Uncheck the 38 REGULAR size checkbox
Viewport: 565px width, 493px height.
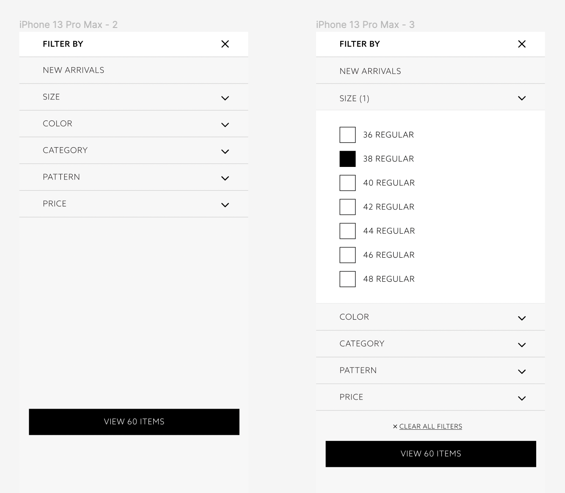[348, 159]
